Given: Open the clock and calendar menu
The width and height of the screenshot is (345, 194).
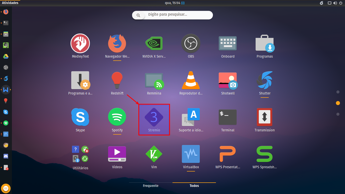Looking at the screenshot, I should click(174, 3).
